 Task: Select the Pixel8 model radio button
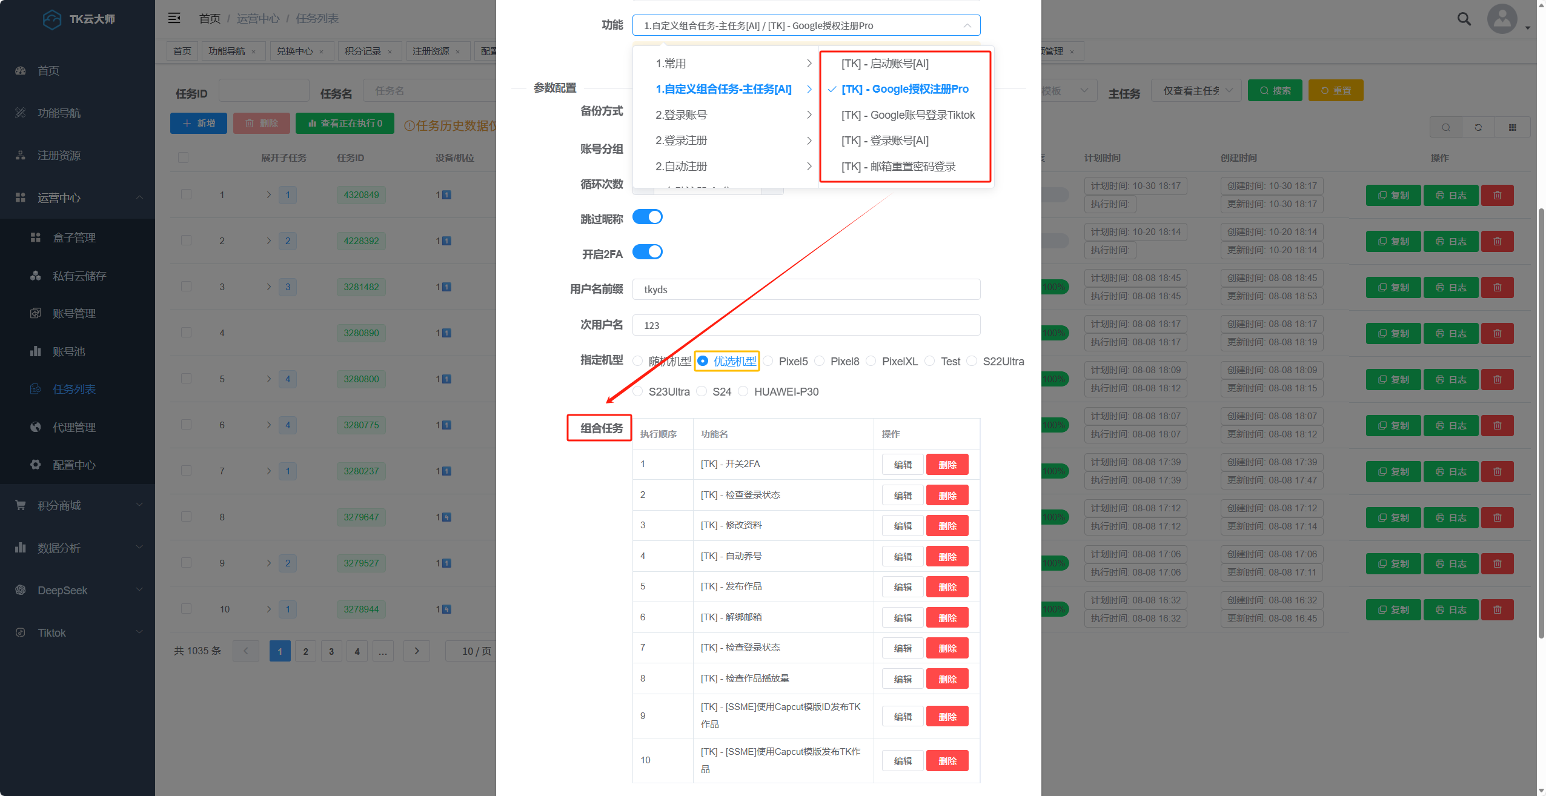coord(820,361)
